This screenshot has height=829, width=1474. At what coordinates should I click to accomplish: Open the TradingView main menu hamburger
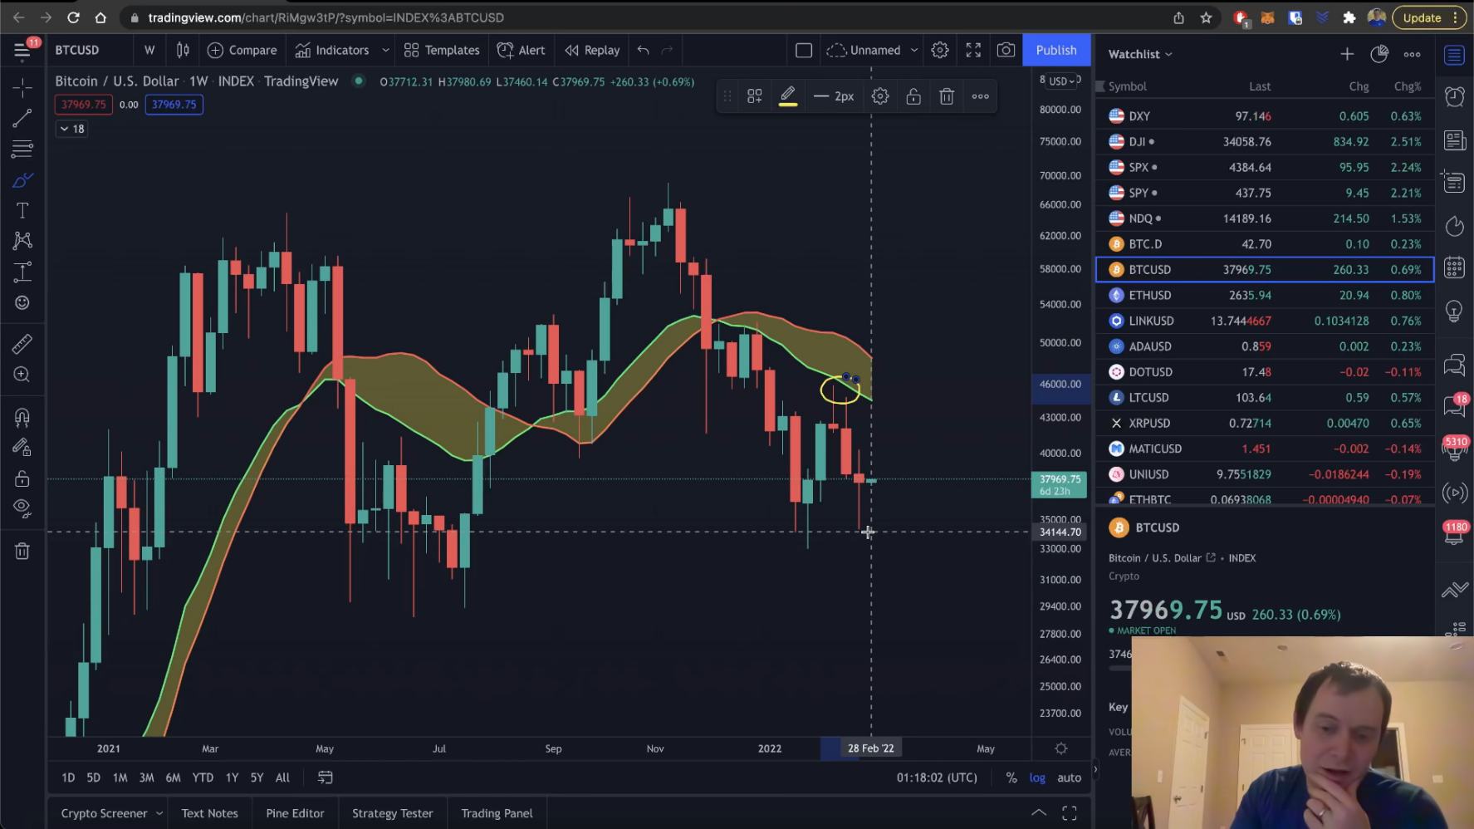click(22, 51)
